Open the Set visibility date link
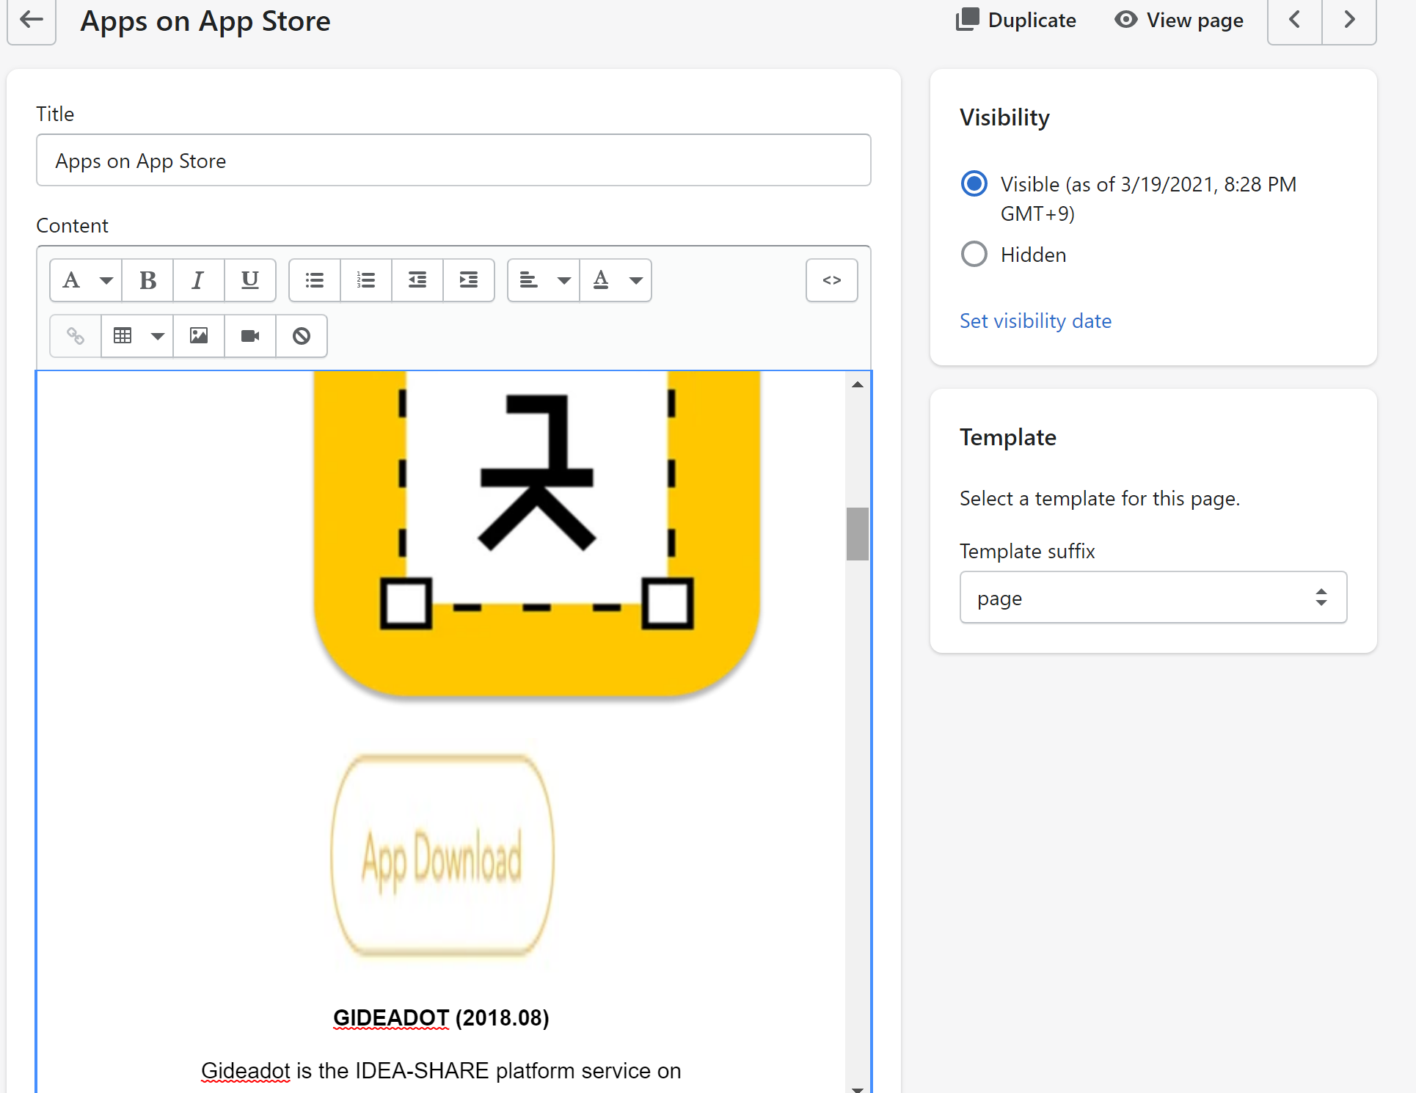Viewport: 1416px width, 1093px height. click(x=1035, y=321)
